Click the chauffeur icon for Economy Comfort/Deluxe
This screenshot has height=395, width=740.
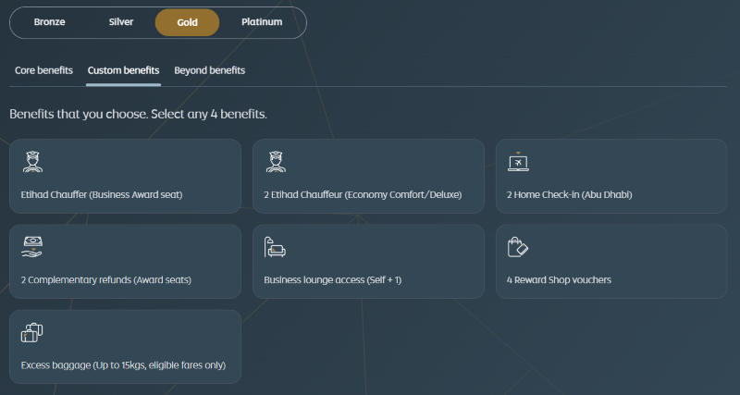pos(275,162)
